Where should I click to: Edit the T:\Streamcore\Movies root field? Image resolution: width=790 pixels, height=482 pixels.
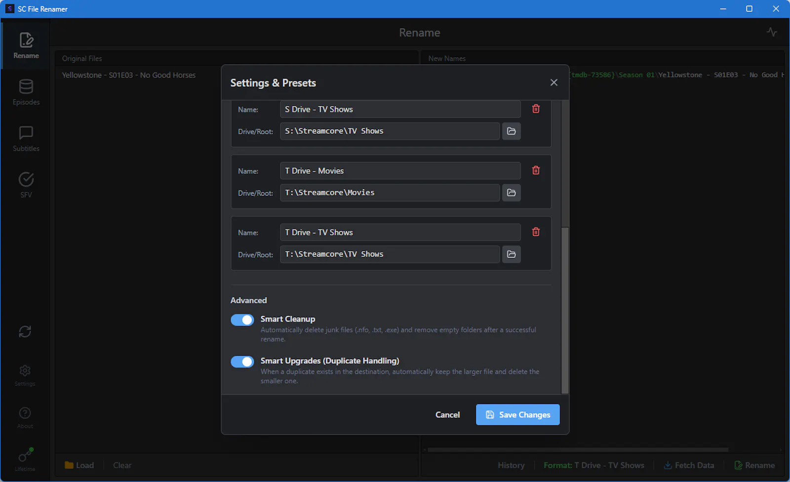(390, 193)
